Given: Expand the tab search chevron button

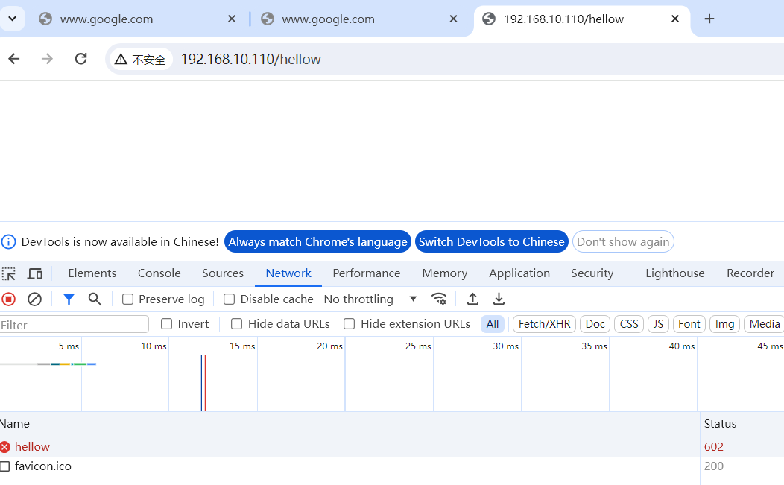Looking at the screenshot, I should point(13,19).
